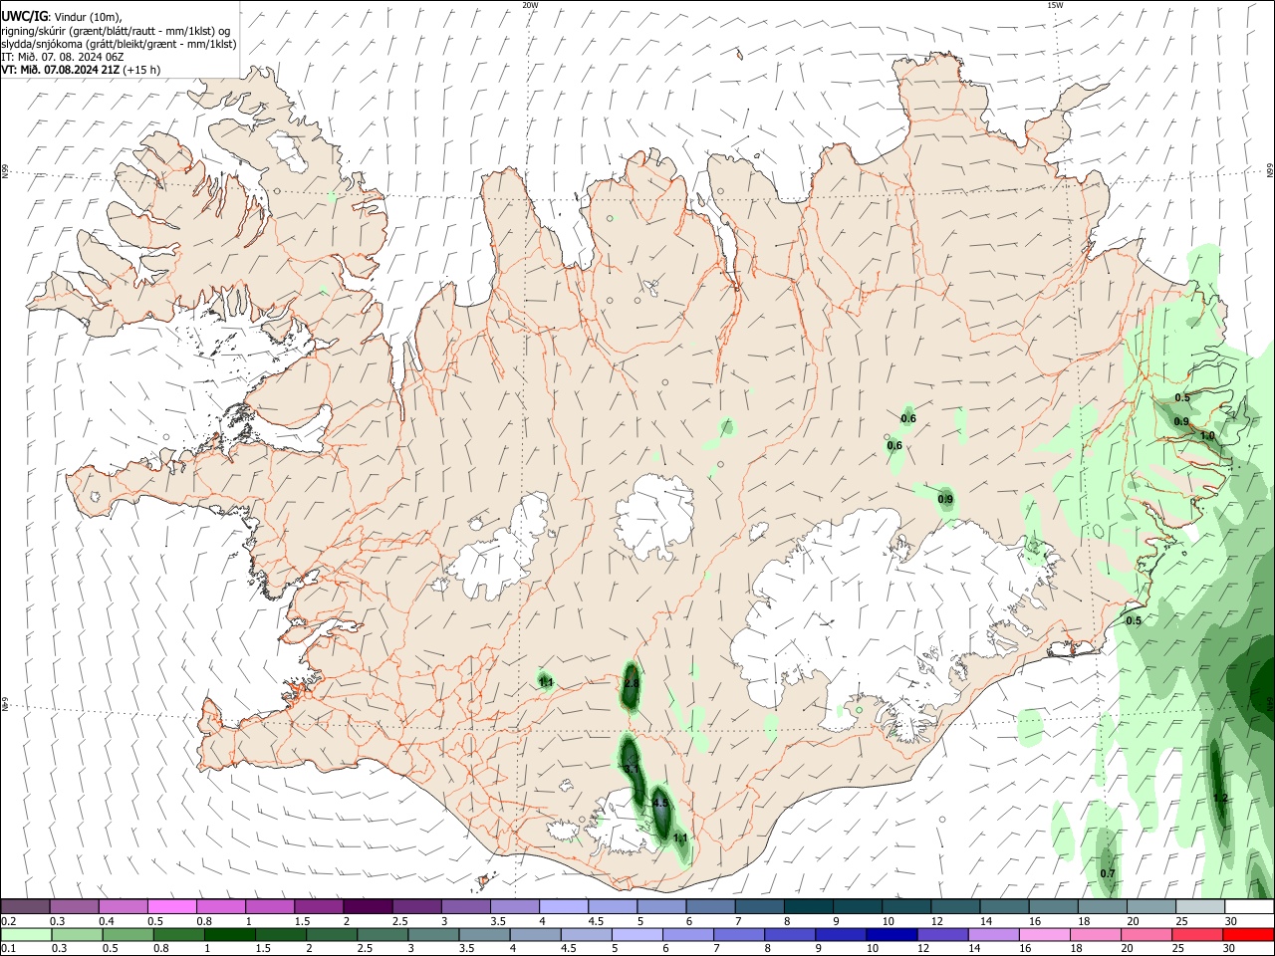
Task: Click the 20W longitude label at top
Action: (x=530, y=5)
